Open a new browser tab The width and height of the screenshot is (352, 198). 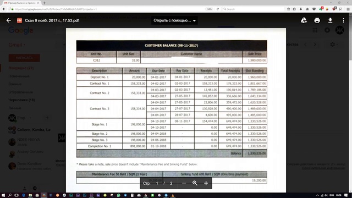click(x=45, y=3)
